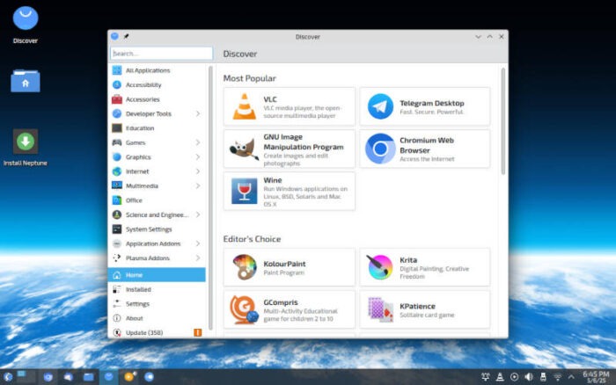The height and width of the screenshot is (385, 616).
Task: Expand the Developer Tools category arrow
Action: [198, 113]
